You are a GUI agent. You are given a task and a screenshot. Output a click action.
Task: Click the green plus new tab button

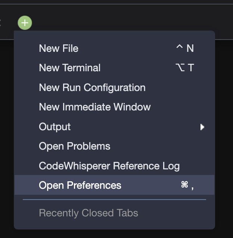(25, 23)
